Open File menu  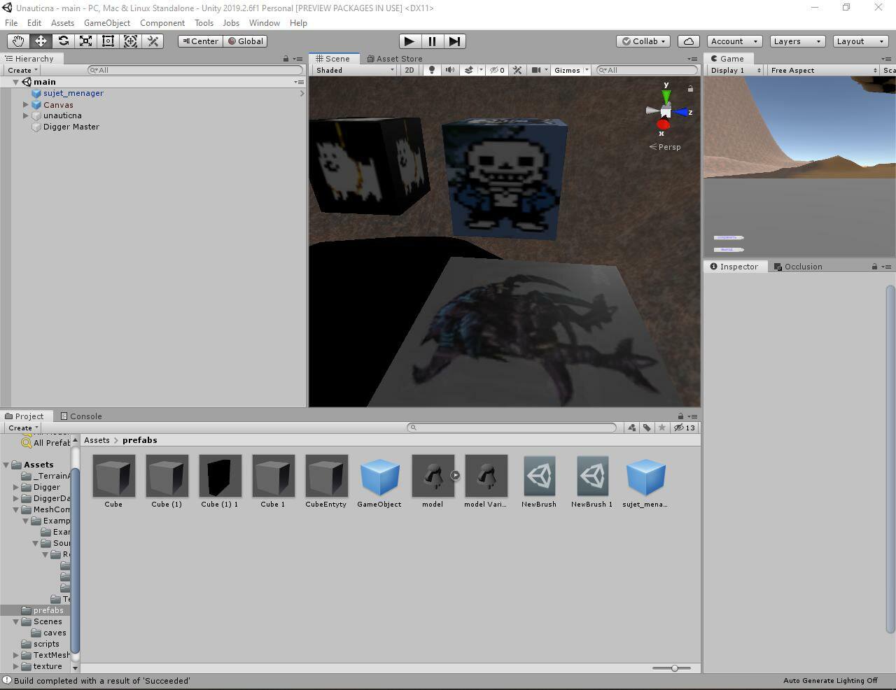click(11, 23)
